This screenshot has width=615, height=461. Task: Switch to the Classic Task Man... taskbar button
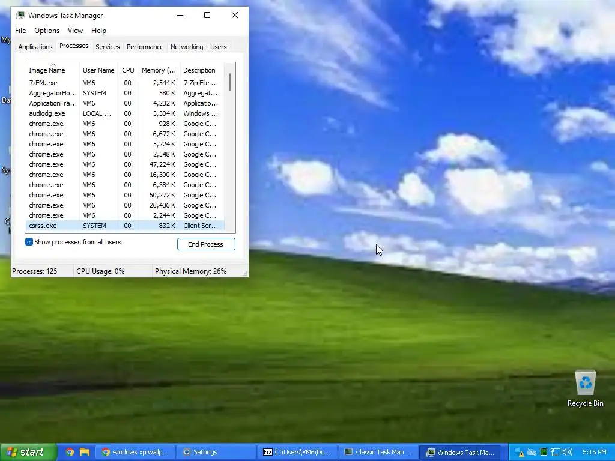coord(377,452)
